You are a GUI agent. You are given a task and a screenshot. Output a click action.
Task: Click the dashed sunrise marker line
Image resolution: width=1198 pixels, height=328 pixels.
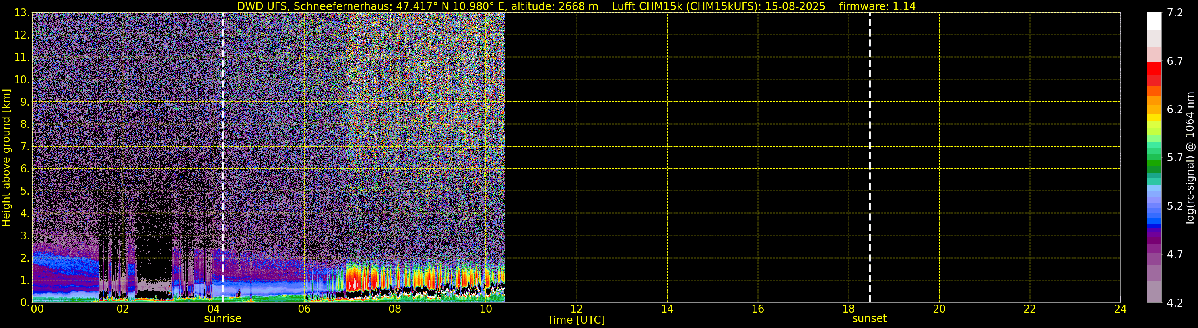coord(223,158)
